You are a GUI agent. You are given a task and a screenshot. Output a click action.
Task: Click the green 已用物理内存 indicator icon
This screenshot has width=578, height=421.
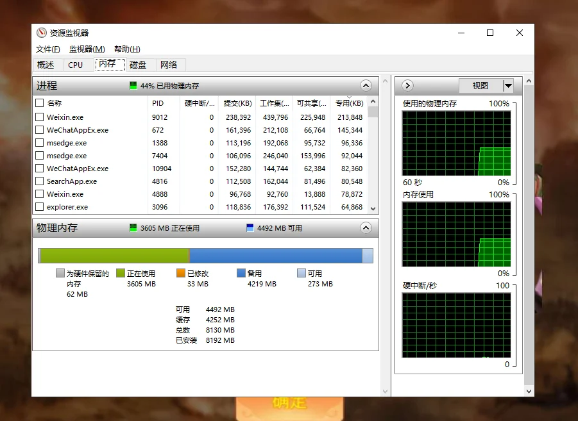[x=133, y=86]
